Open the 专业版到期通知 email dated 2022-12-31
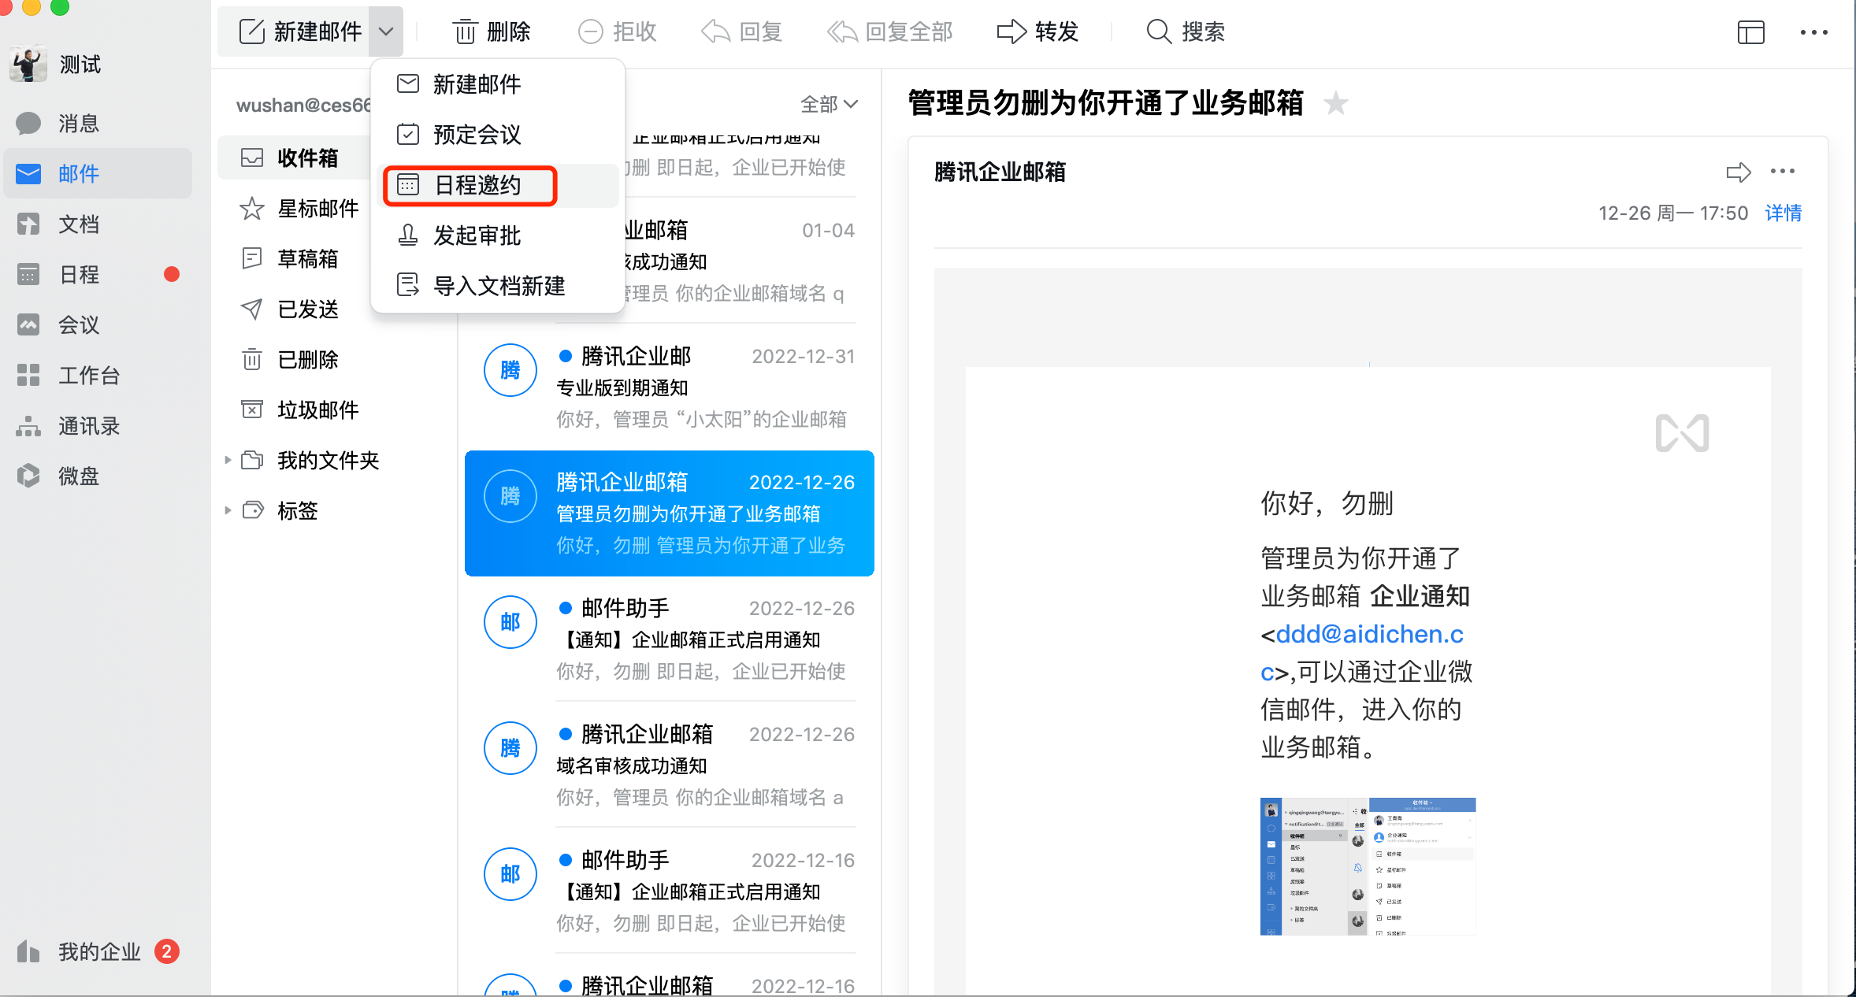The height and width of the screenshot is (997, 1856). (x=670, y=387)
